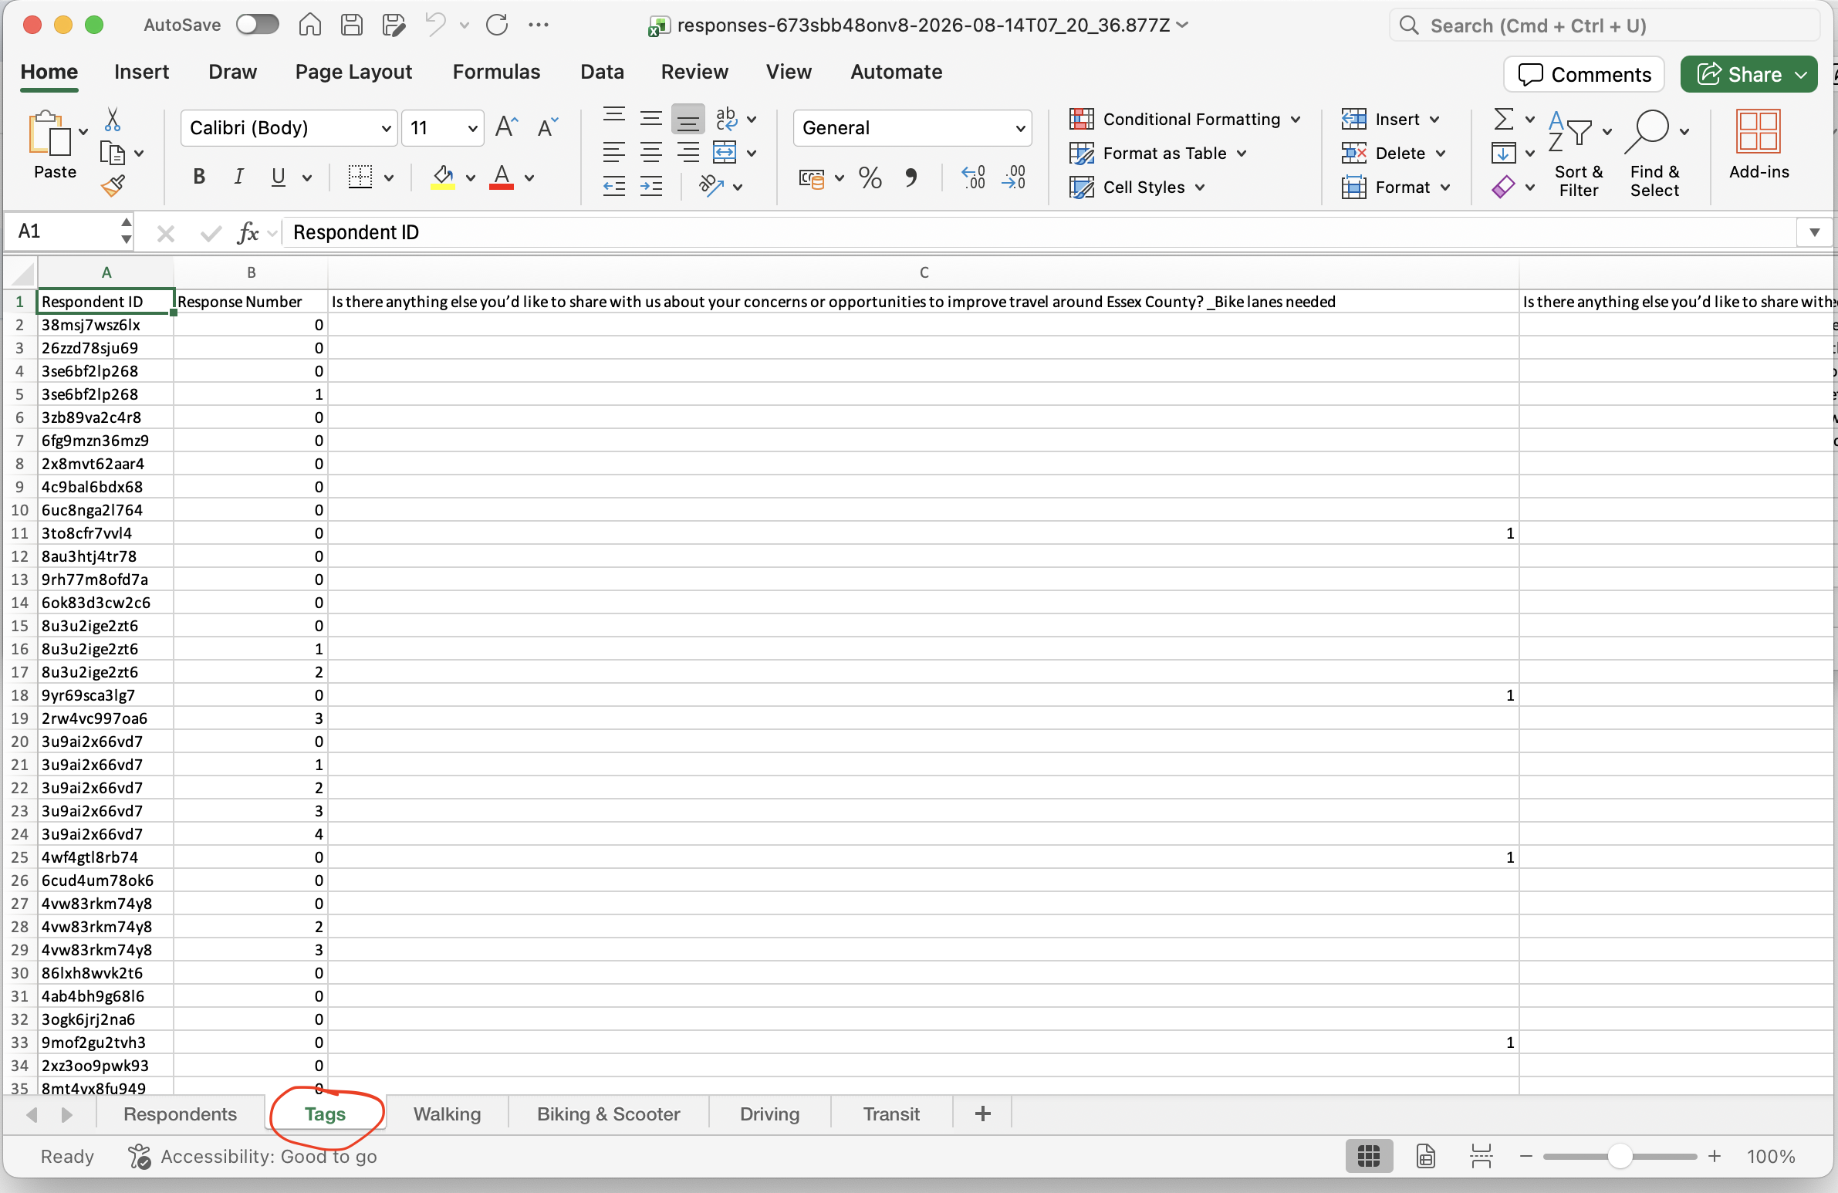Toggle Wrap Text button

pos(726,118)
